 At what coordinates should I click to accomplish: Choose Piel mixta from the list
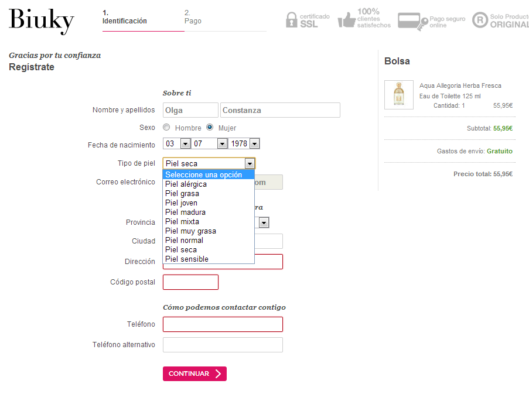coord(182,221)
